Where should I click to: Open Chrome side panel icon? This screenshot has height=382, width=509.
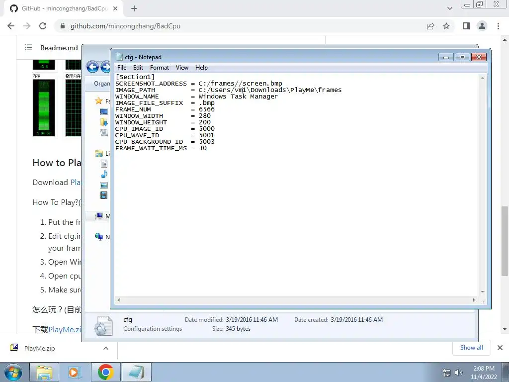pyautogui.click(x=466, y=26)
